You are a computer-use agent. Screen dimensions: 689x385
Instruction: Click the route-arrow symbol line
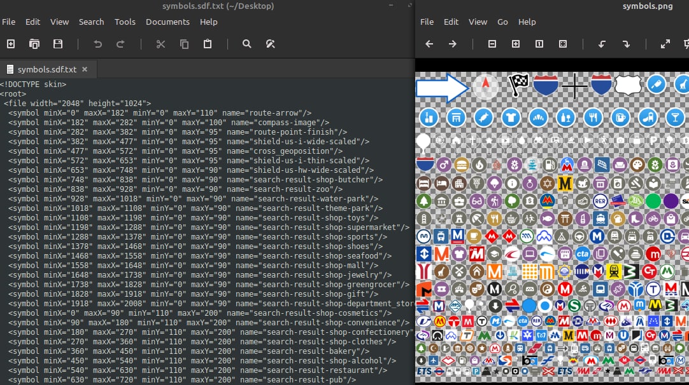(160, 113)
